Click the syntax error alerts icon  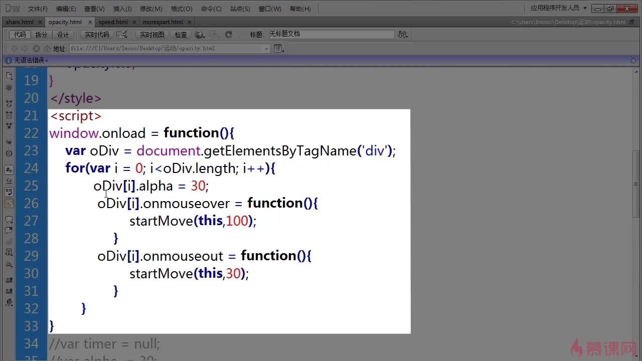click(9, 203)
